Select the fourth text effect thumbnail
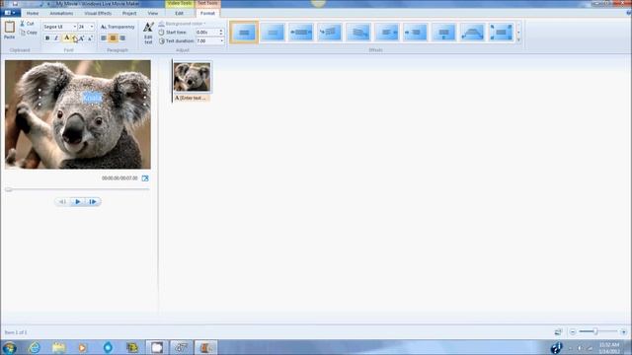 [330, 33]
